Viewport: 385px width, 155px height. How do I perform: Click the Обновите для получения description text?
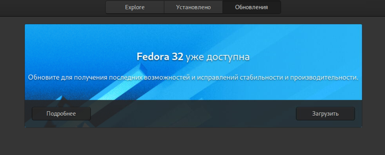coord(193,77)
